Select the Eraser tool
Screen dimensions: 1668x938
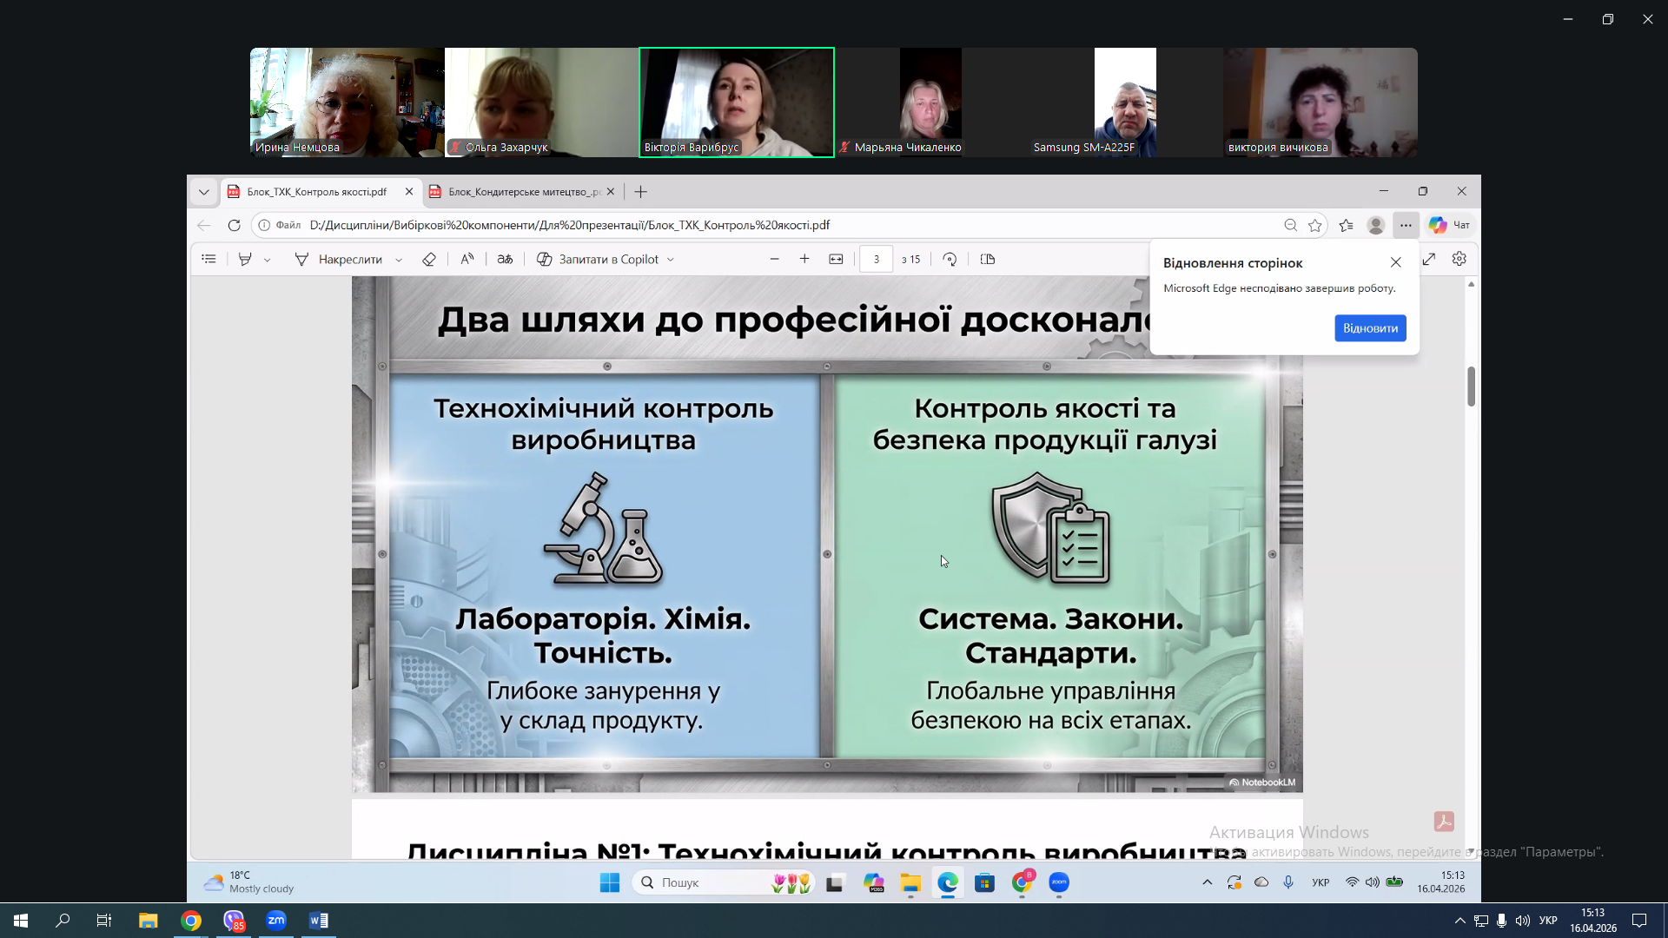pos(428,259)
